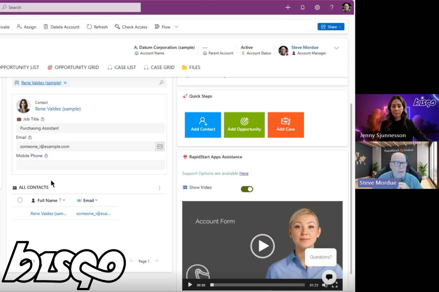Open the settings gear in the header
The height and width of the screenshot is (292, 439).
tap(317, 7)
